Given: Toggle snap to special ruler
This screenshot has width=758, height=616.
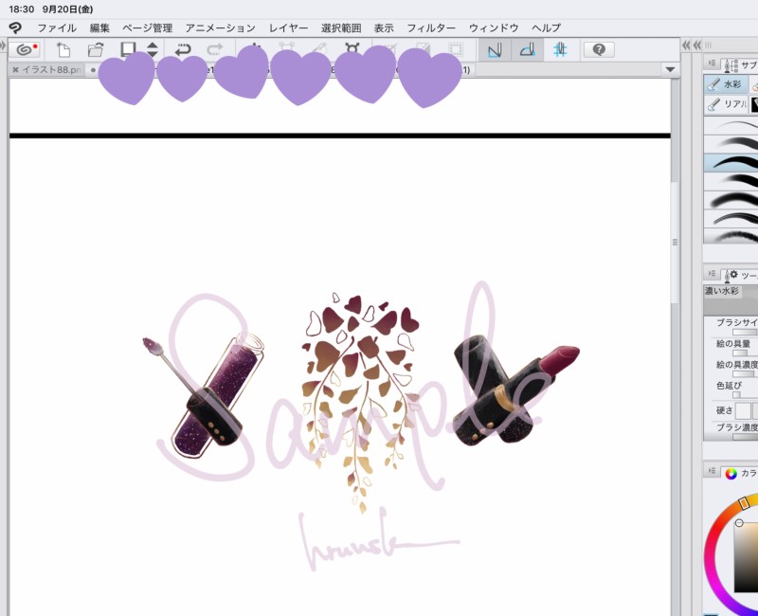Looking at the screenshot, I should tap(527, 50).
